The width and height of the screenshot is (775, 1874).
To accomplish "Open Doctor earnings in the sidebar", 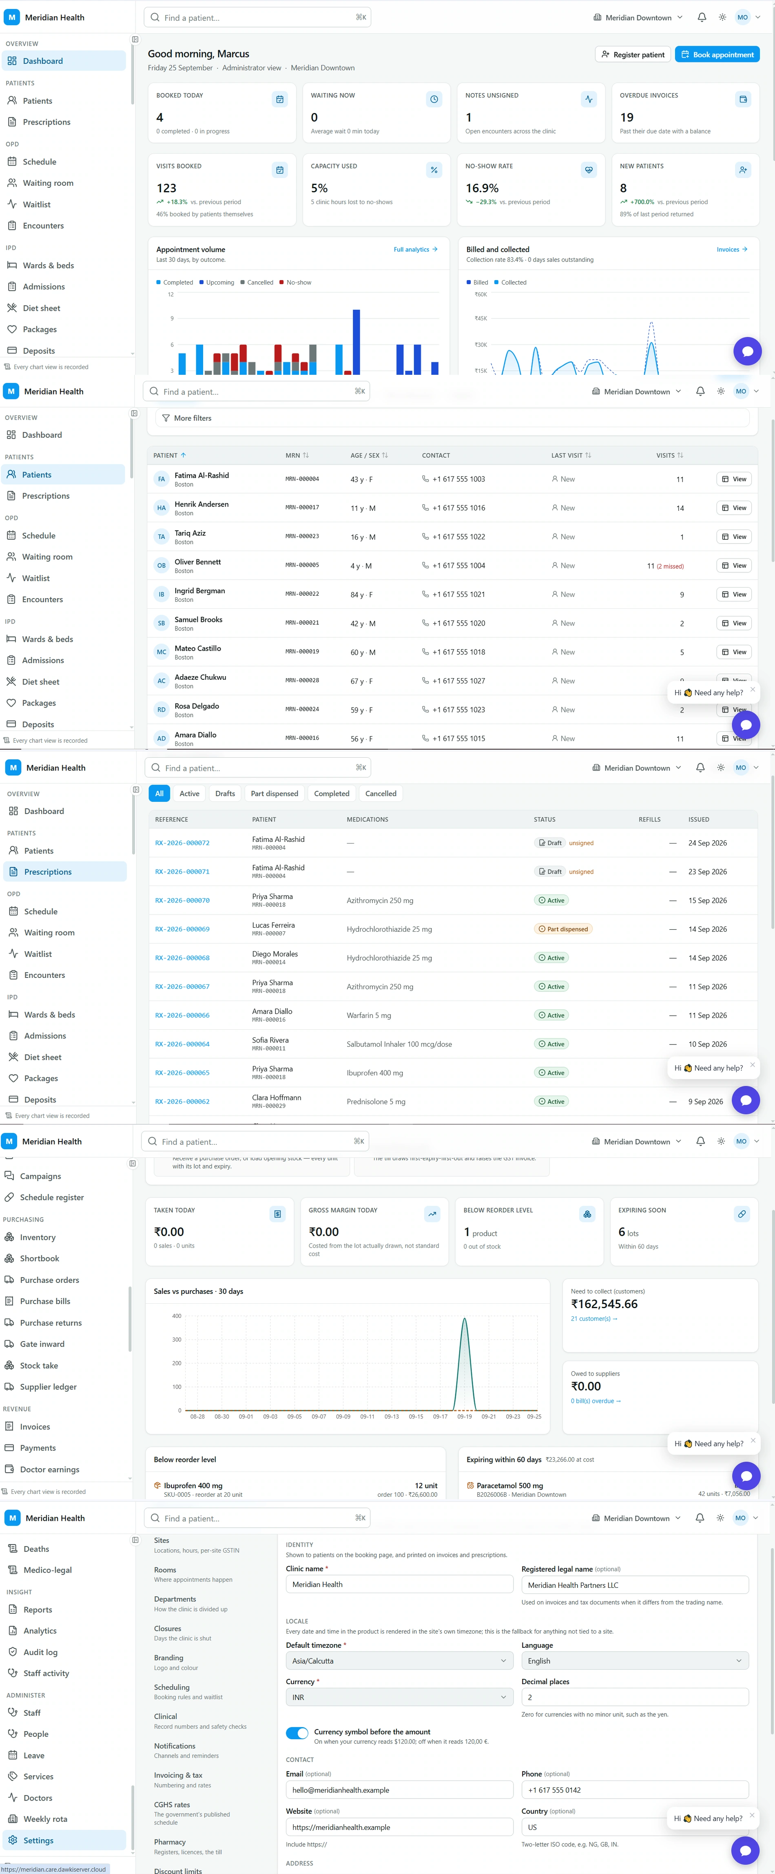I will 49,1469.
